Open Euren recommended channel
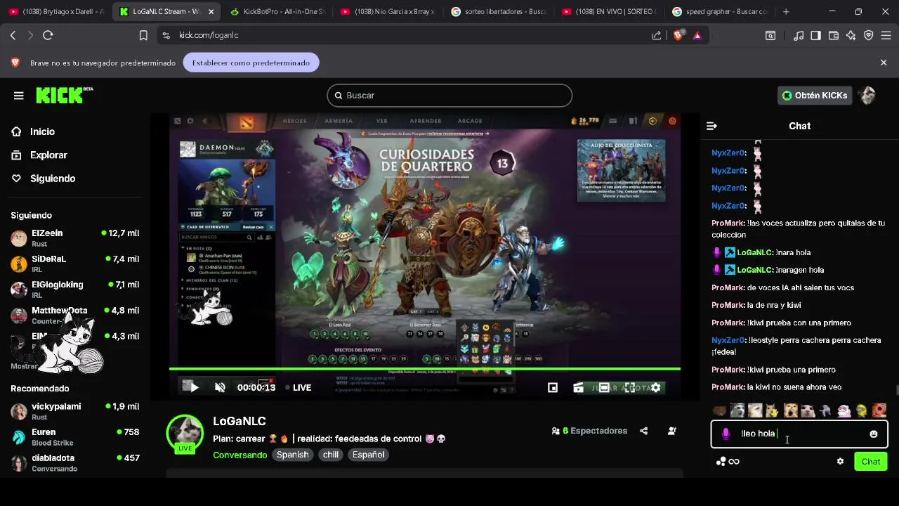899x506 pixels. 75,437
